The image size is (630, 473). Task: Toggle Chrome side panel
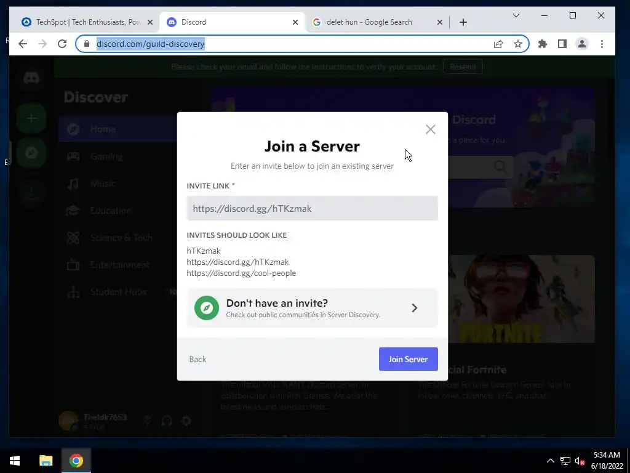coord(562,44)
